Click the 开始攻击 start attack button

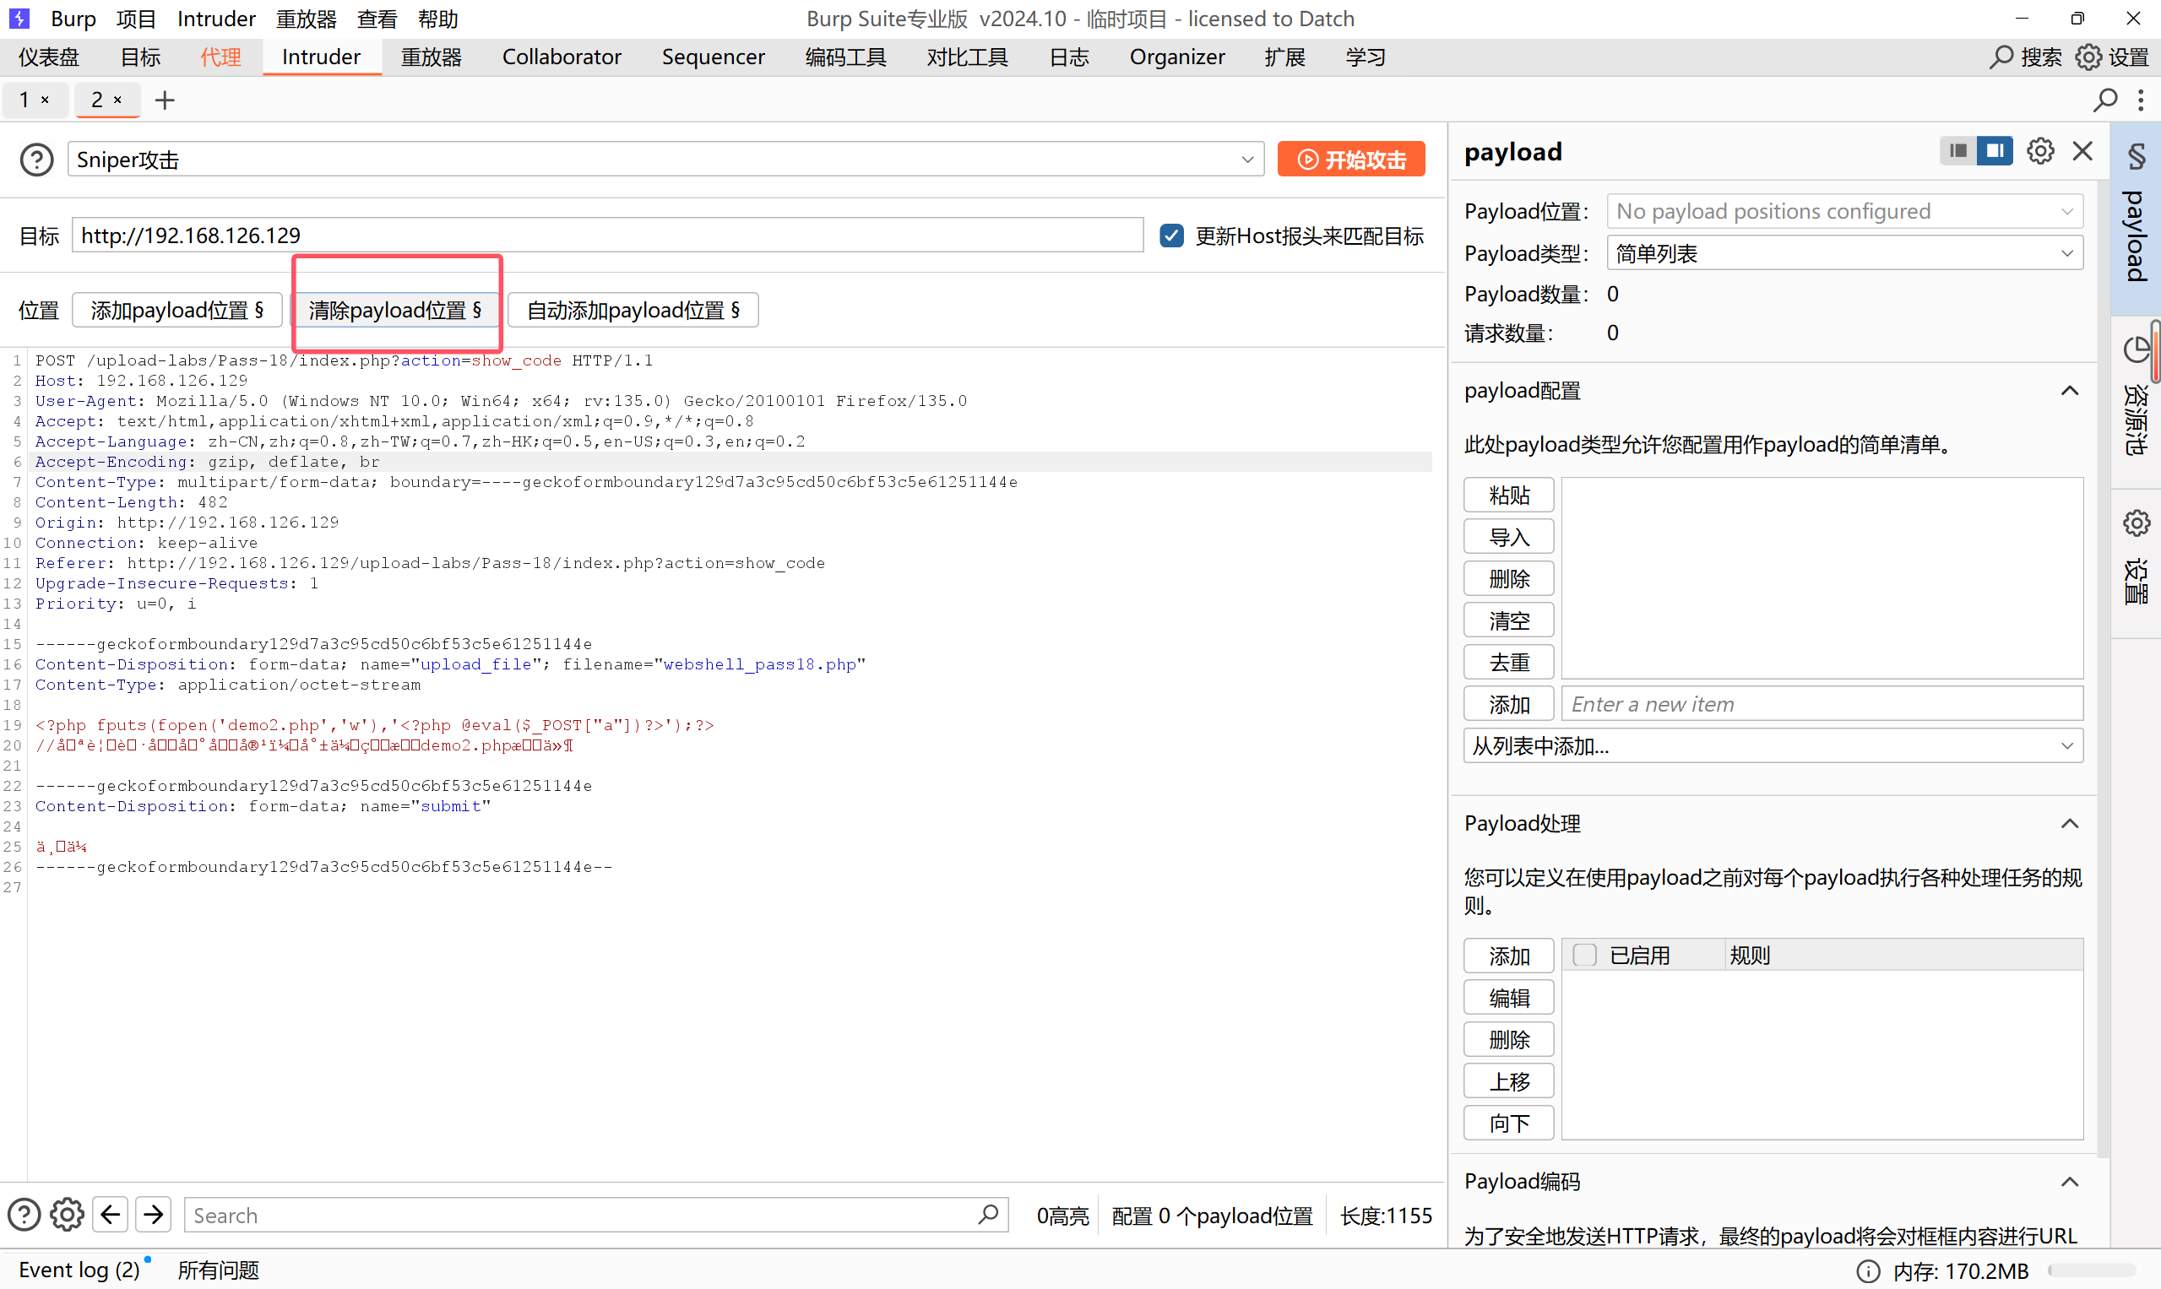point(1350,160)
